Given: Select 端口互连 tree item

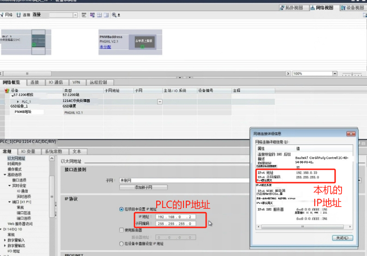Looking at the screenshot, I should 24,213.
